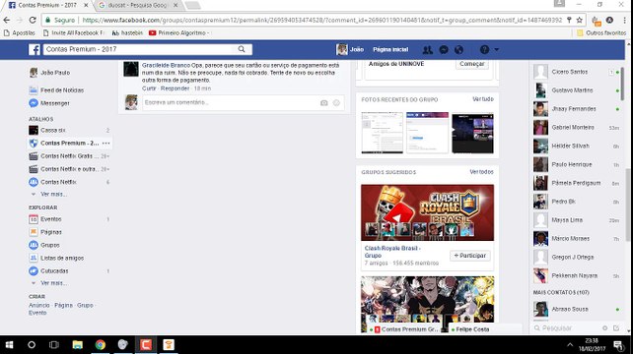Click the search magnifier in Facebook bar
Image resolution: width=633 pixels, height=354 pixels.
click(x=242, y=49)
